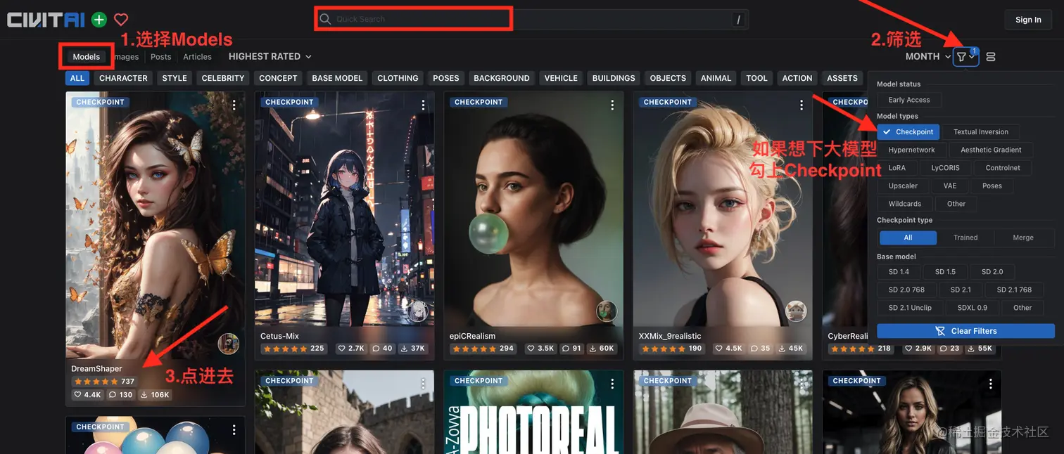Click DreamShaper 737 star rating
Image resolution: width=1064 pixels, height=454 pixels.
[x=104, y=382]
